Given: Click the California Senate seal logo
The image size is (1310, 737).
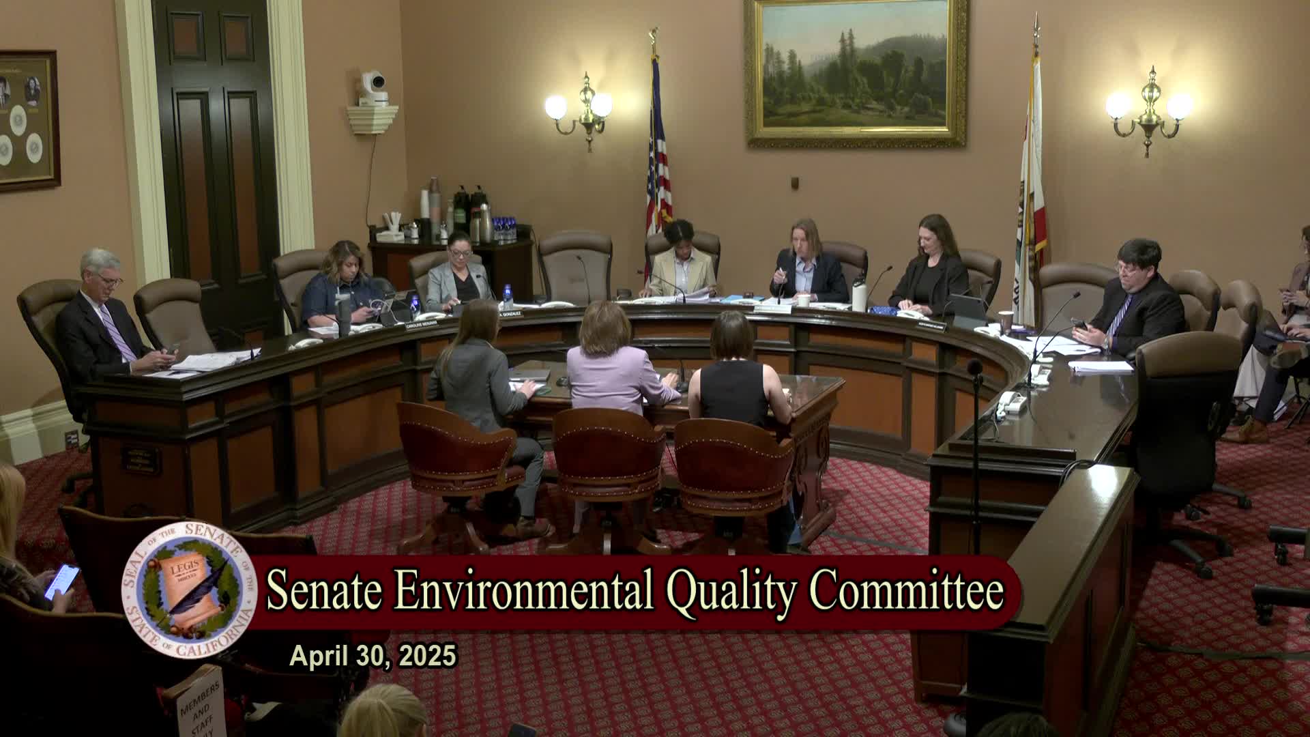Looking at the screenshot, I should [189, 589].
